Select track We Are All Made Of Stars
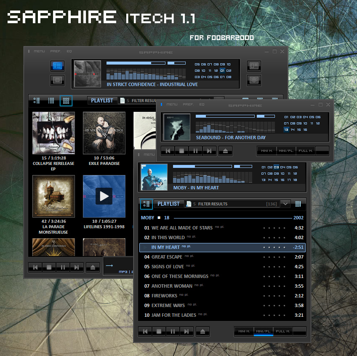Image resolution: width=357 pixels, height=356 pixels. pos(222,228)
